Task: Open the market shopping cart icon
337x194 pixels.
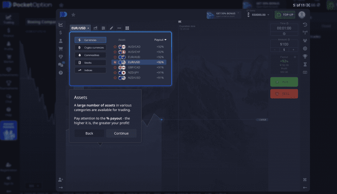Action: click(61, 49)
